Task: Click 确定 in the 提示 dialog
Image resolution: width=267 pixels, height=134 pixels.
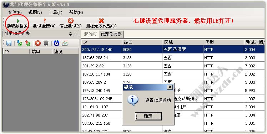Action: [x=148, y=116]
